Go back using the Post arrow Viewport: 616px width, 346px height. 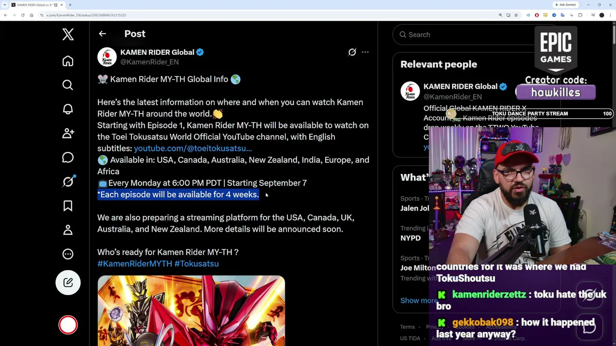coord(103,34)
